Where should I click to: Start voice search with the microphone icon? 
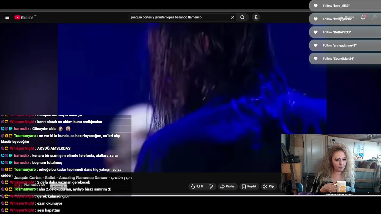(x=256, y=17)
